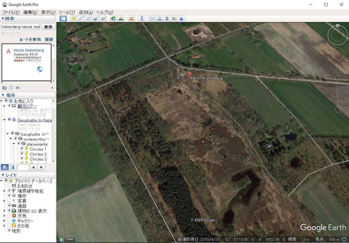Viewport: 349px width, 243px height.
Task: Expand the 観光ツアー folder arrow
Action: point(4,106)
